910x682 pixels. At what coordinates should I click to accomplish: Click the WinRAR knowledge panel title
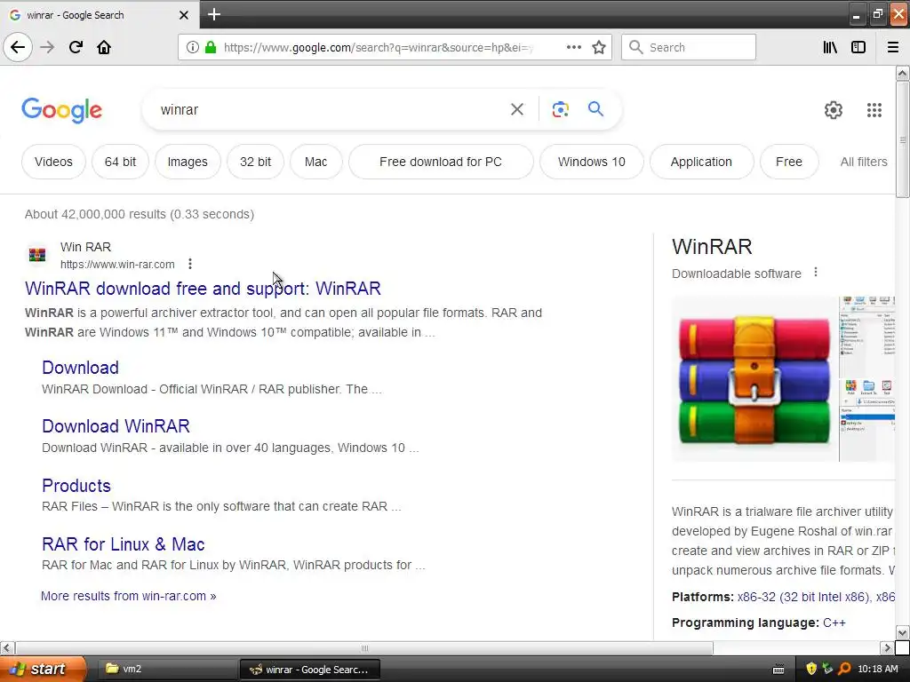(x=712, y=247)
